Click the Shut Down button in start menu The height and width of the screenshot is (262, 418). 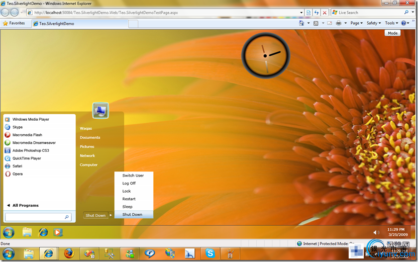coord(95,215)
